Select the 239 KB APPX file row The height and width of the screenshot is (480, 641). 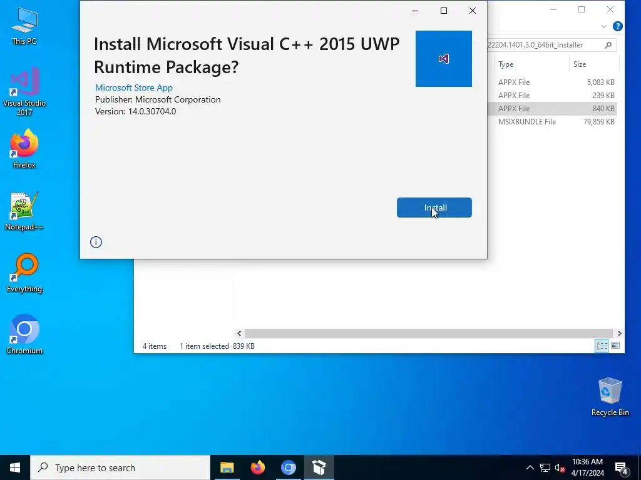[552, 95]
